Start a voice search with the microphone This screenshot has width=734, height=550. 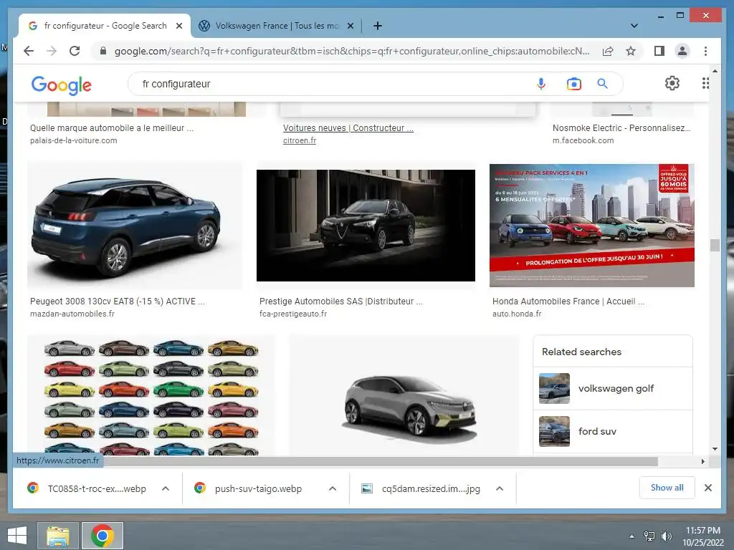(x=540, y=84)
